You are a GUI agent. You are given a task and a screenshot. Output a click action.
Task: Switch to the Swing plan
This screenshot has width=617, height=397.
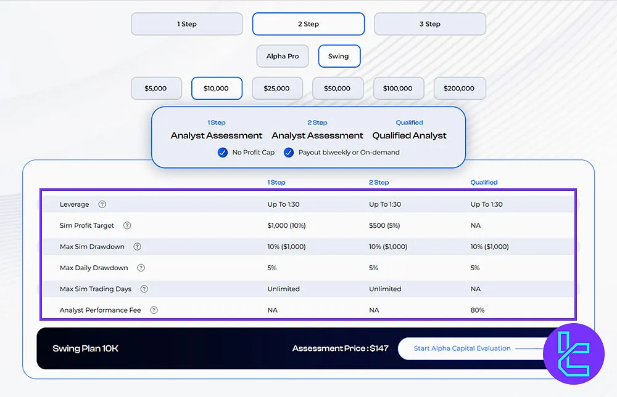(339, 56)
